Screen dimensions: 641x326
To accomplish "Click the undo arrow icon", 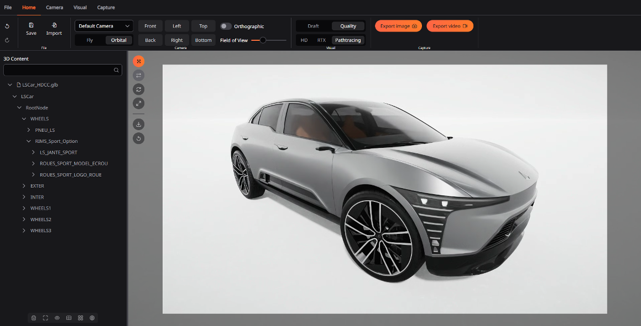I will click(7, 26).
